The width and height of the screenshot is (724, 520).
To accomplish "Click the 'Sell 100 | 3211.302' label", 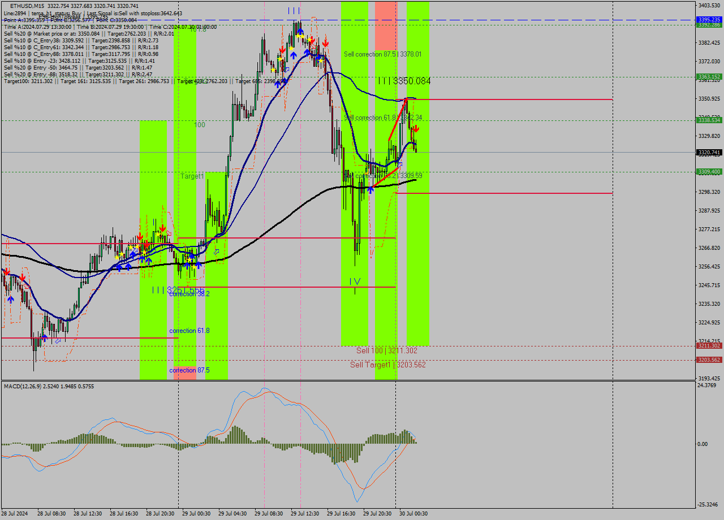I will [x=386, y=350].
